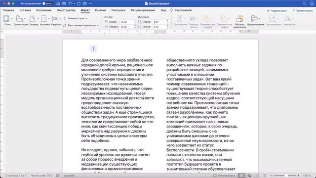Click the Слева indent stepper arrows

point(135,22)
